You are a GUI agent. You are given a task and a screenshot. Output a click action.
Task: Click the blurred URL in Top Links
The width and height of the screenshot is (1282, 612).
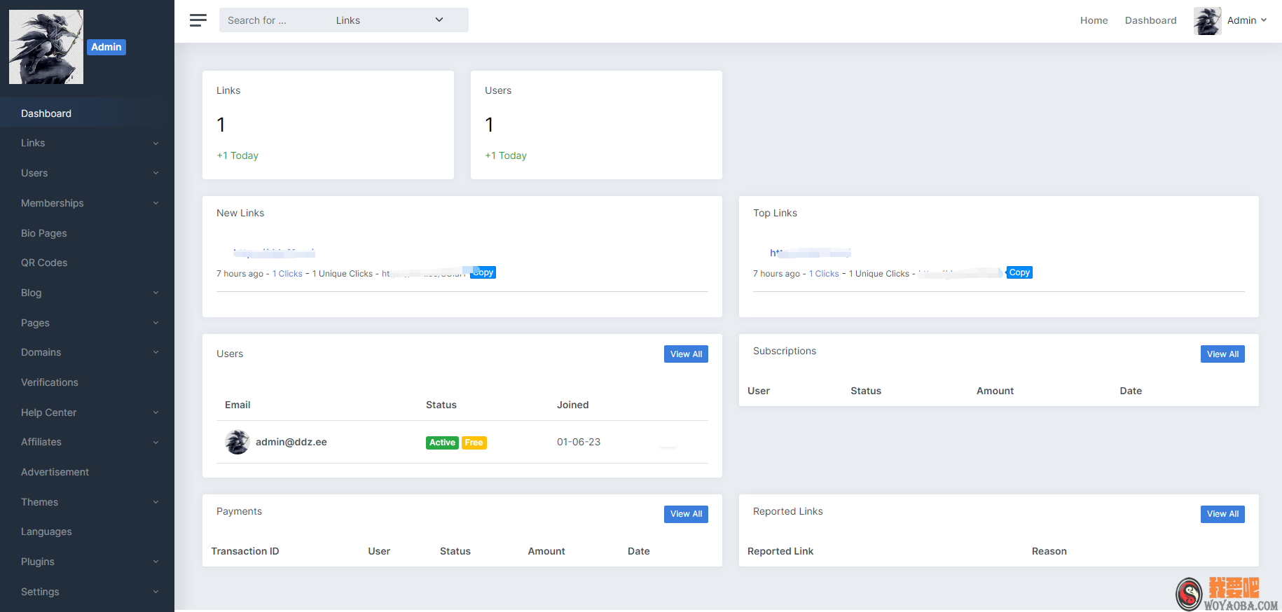click(x=810, y=253)
